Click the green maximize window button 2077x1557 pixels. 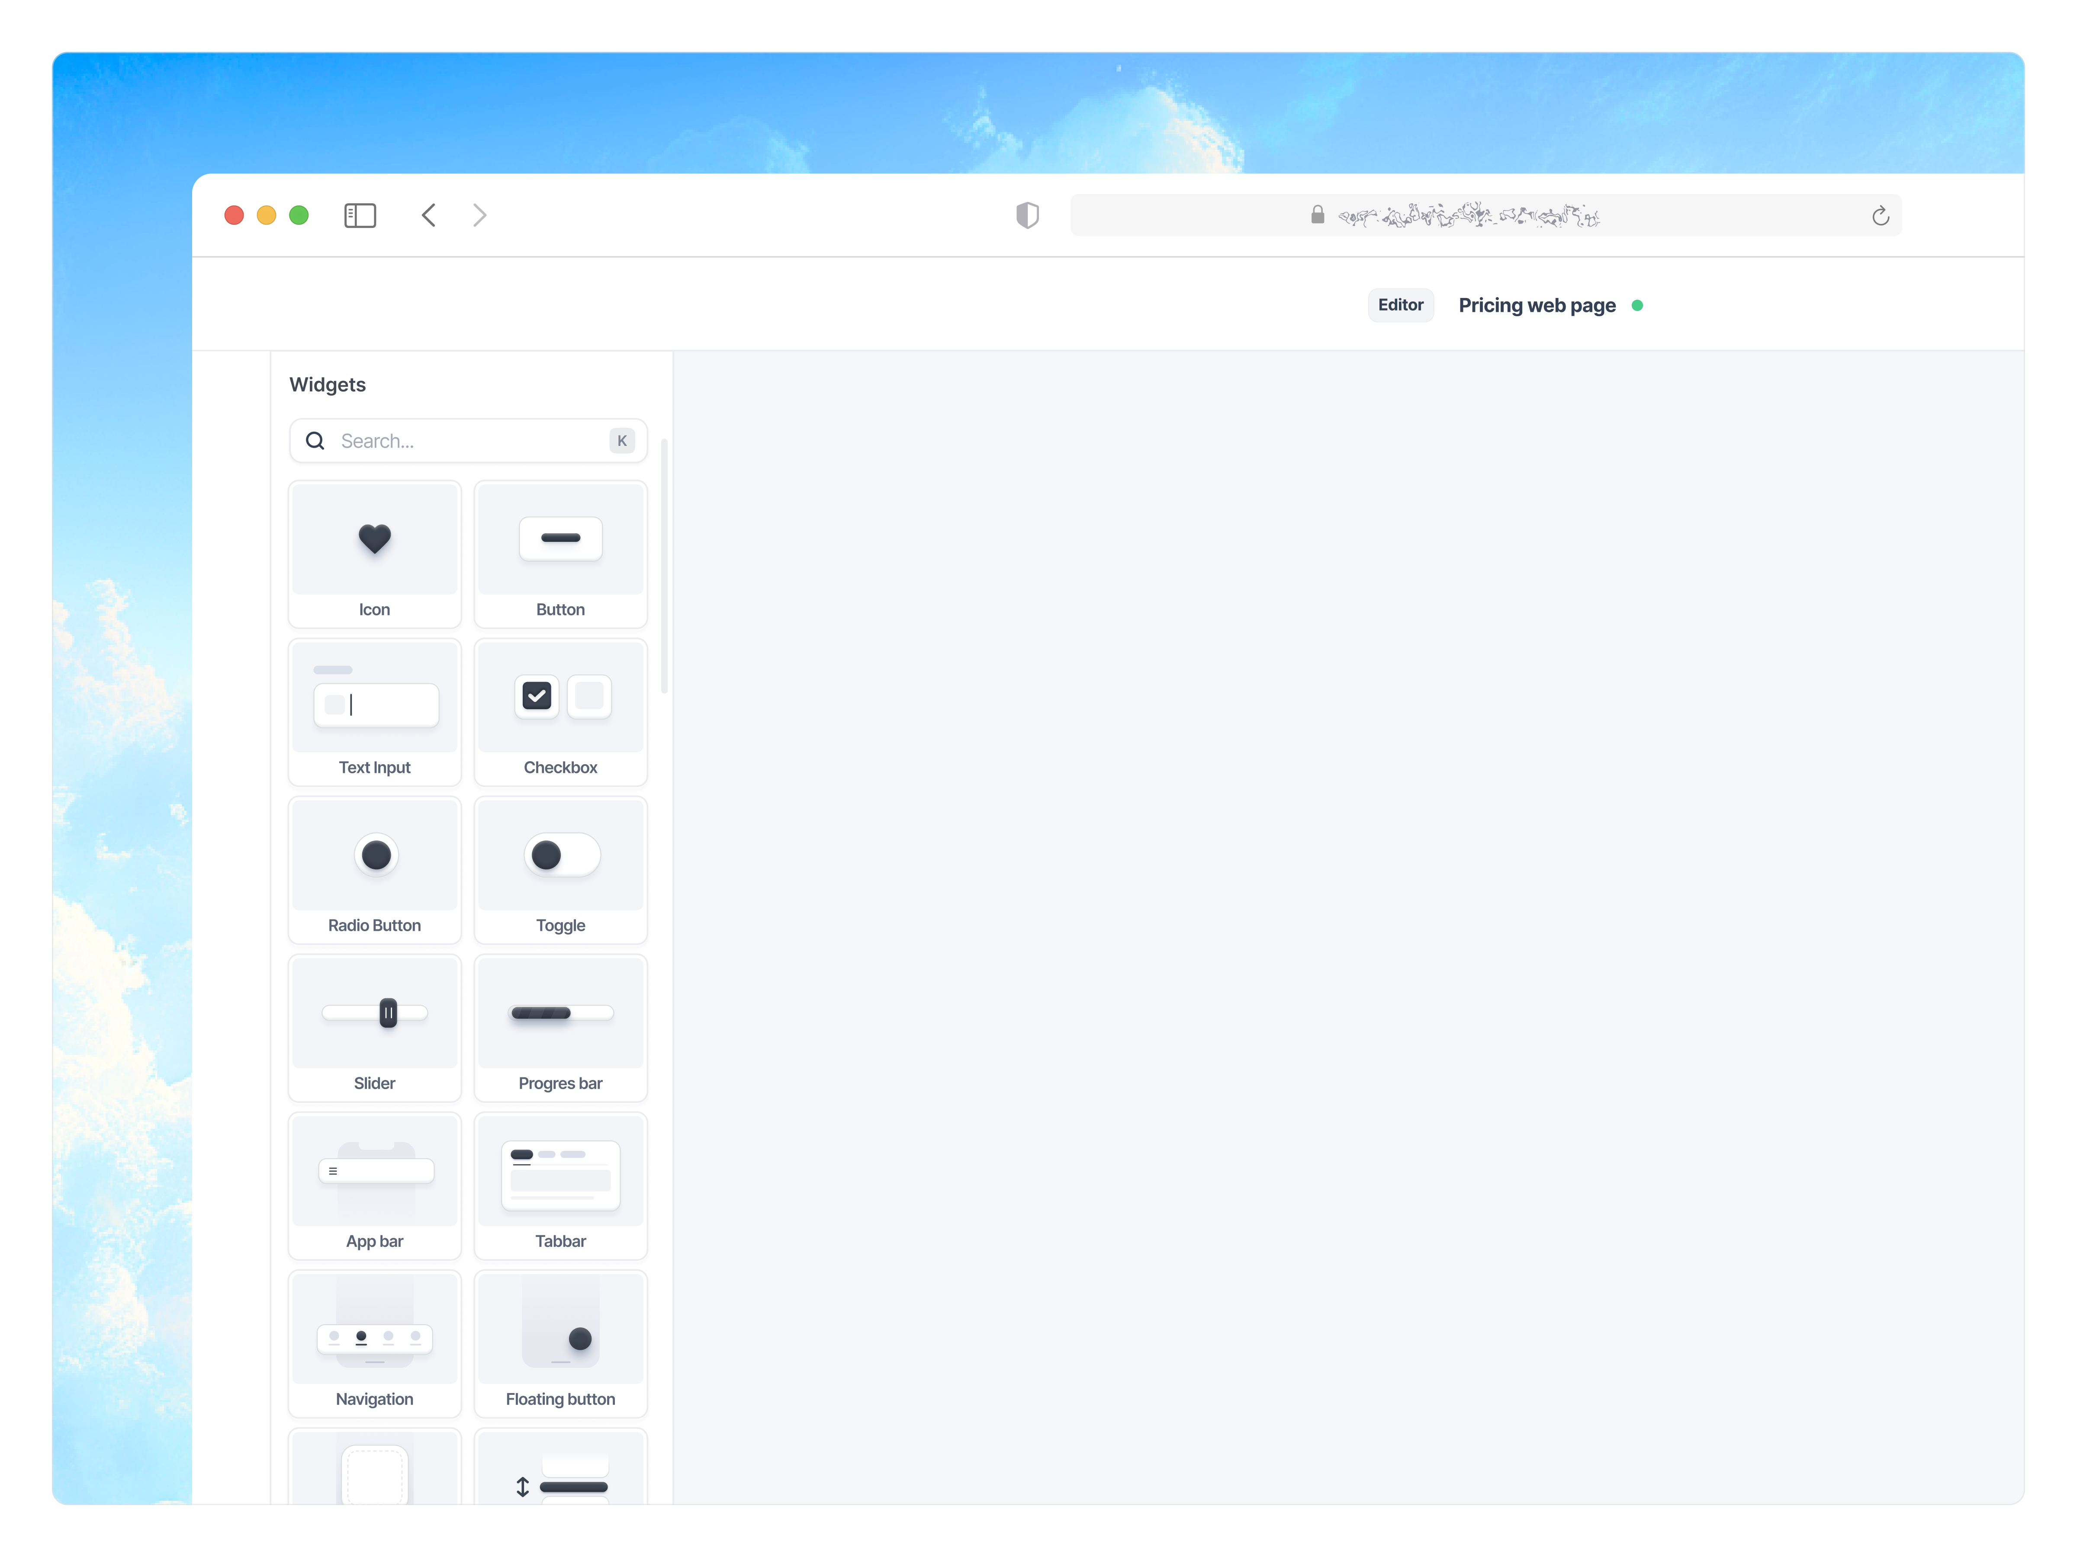tap(299, 215)
